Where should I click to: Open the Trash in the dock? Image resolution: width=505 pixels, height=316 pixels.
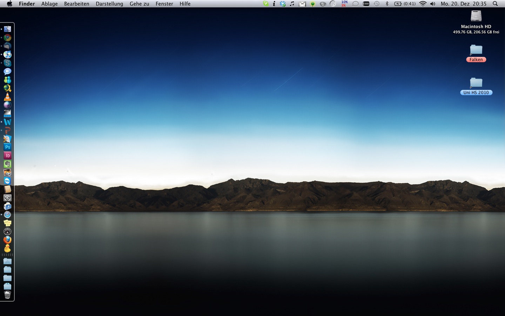[7, 295]
